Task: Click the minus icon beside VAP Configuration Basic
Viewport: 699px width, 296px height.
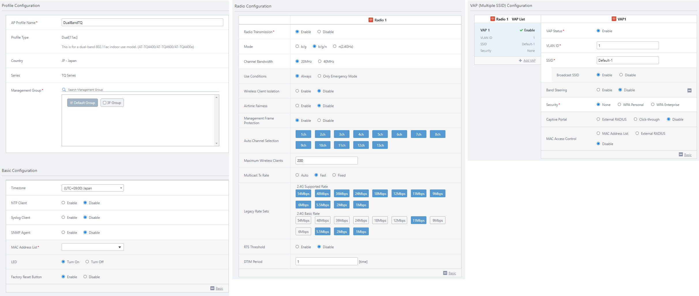Action: coord(681,155)
